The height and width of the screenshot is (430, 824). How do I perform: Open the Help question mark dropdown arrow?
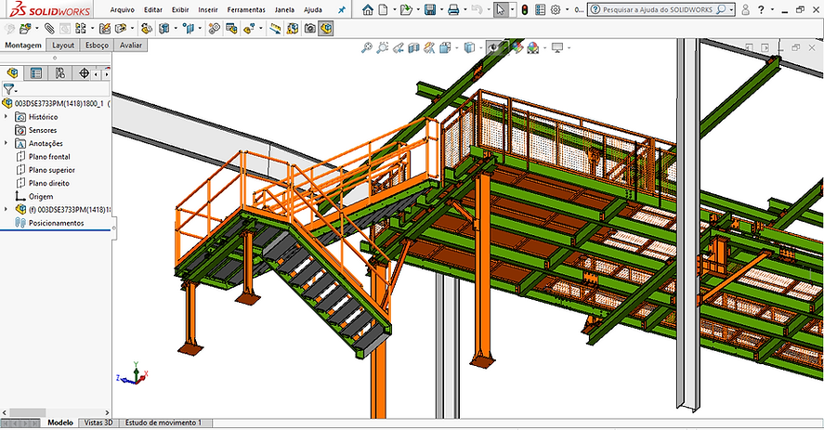pos(772,9)
